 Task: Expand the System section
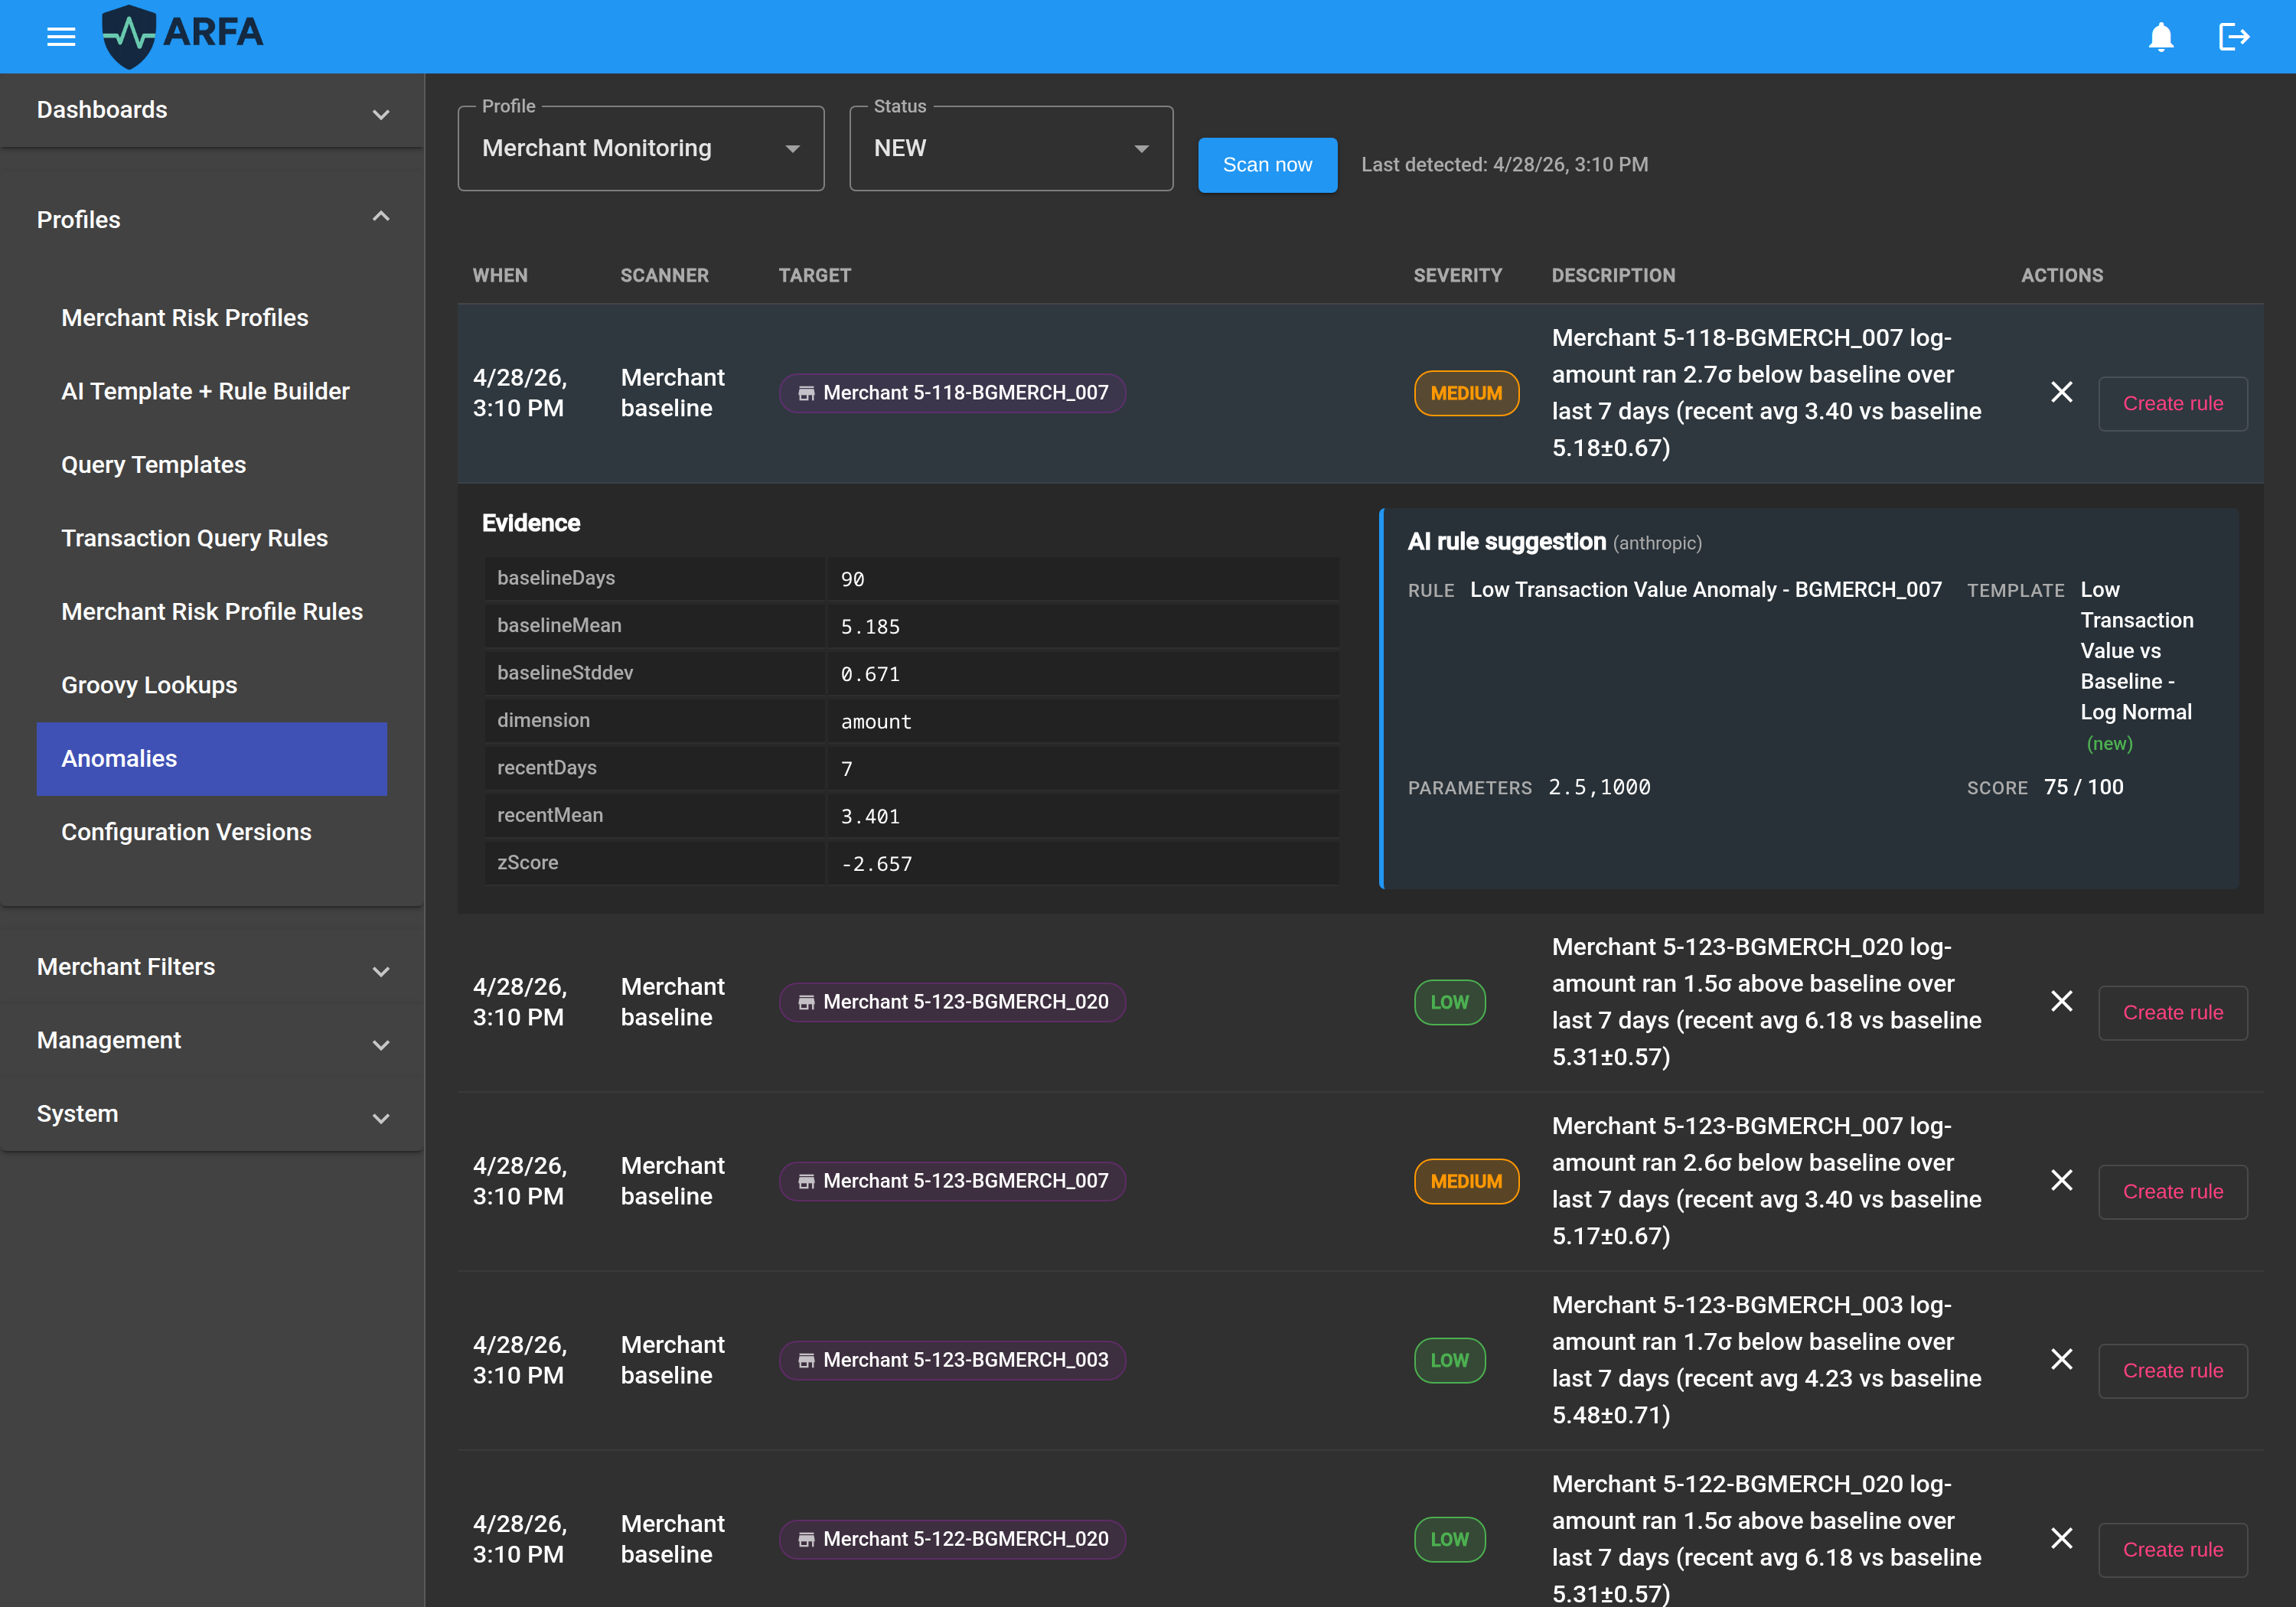point(212,1114)
